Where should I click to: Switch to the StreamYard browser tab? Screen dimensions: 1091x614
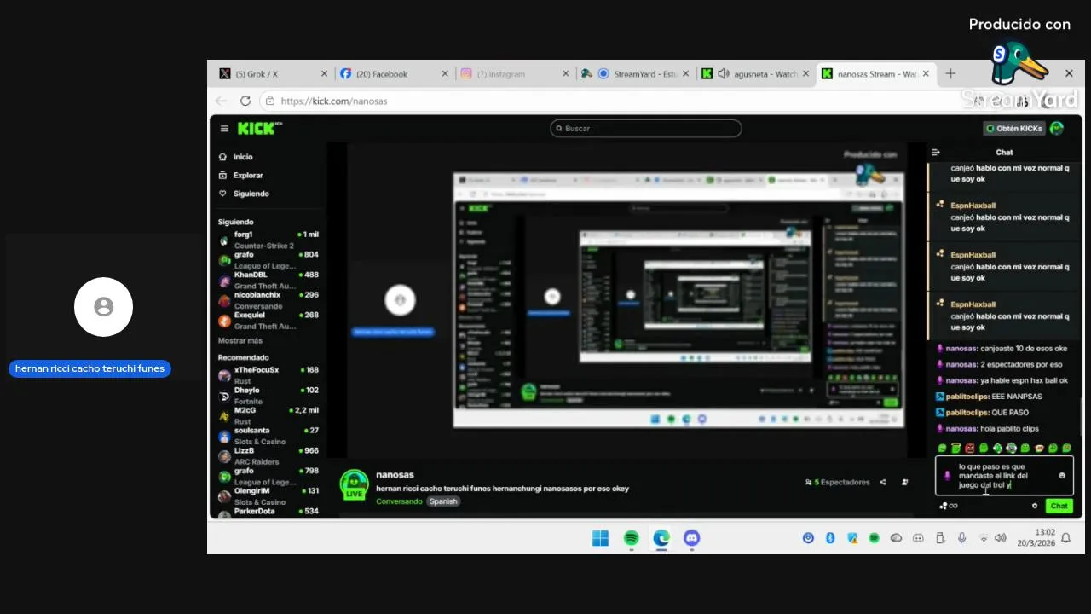point(635,74)
